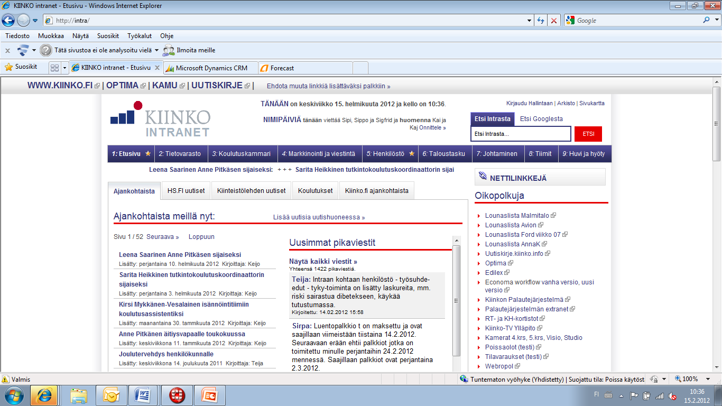Open the Työkalut menu

[140, 36]
